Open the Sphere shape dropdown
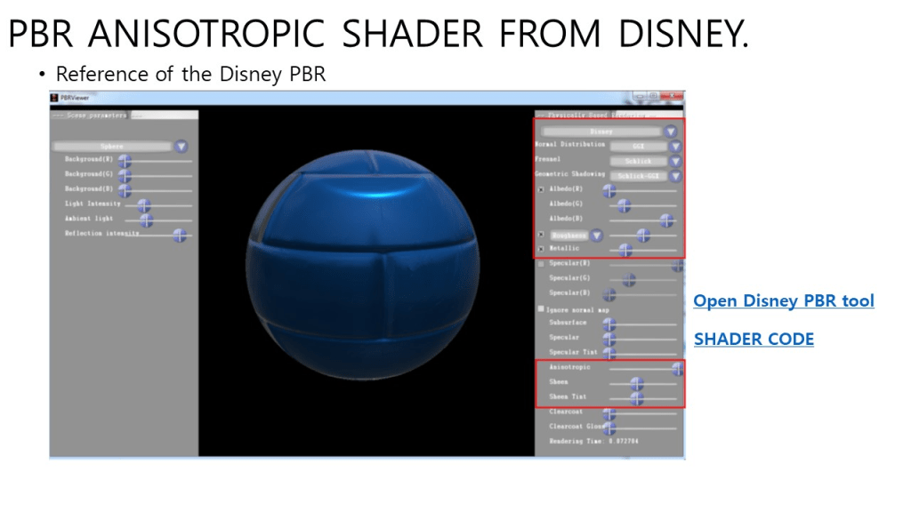The height and width of the screenshot is (512, 911). pos(181,147)
